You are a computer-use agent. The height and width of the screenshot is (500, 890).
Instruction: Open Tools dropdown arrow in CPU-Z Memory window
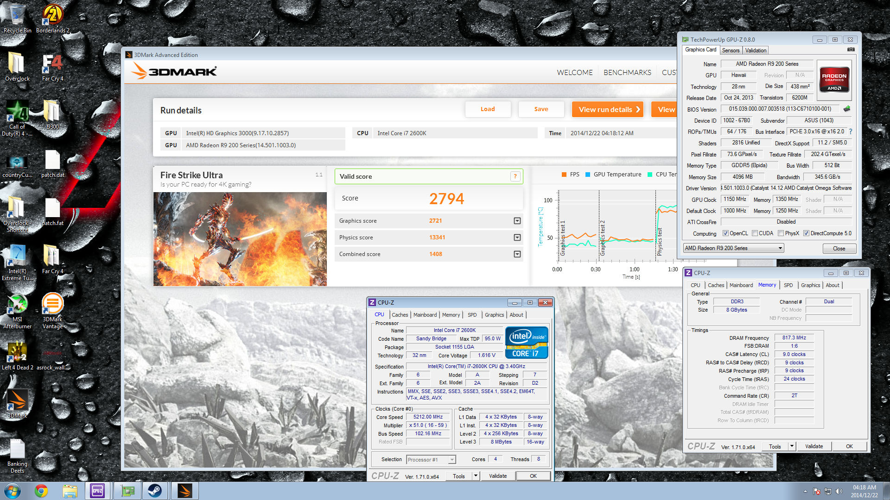point(792,446)
